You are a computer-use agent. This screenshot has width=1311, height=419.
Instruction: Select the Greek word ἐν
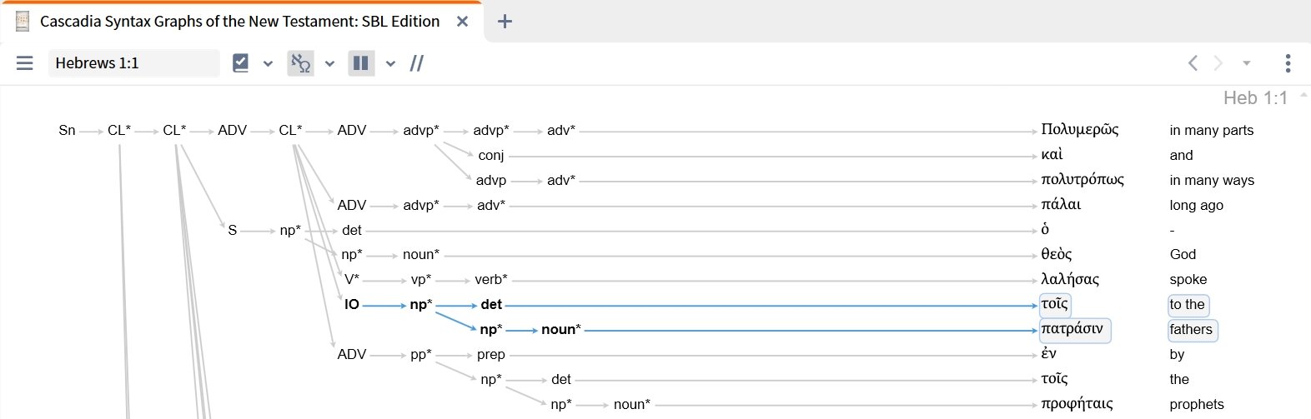pyautogui.click(x=1049, y=354)
